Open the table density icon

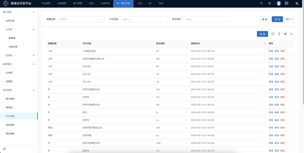coord(279,34)
